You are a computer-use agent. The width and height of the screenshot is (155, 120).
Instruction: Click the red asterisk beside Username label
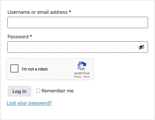tap(70, 11)
